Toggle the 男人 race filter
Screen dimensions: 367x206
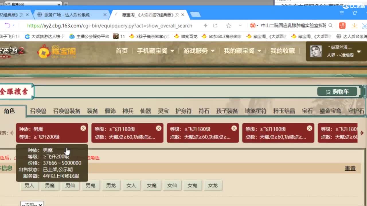pos(29,185)
